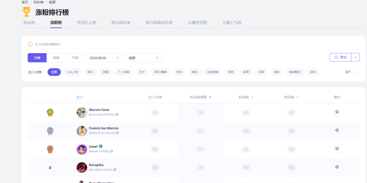Copy the @marvinfavisofficial handle via copy icon
367x183 pixels.
pos(117,114)
